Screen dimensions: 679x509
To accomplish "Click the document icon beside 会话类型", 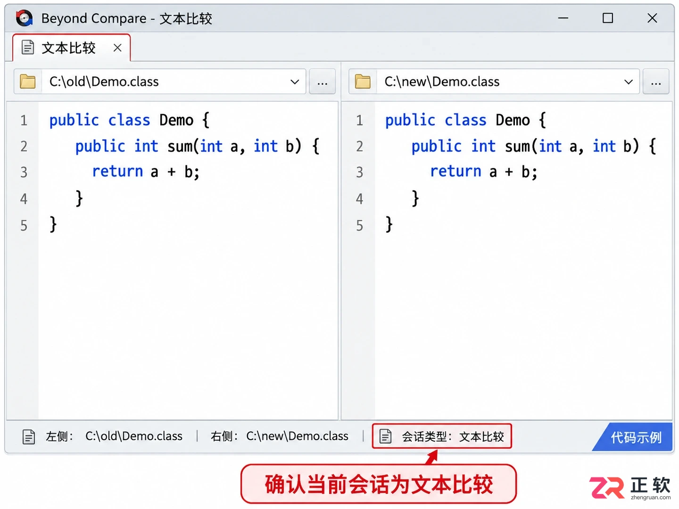I will pos(386,436).
